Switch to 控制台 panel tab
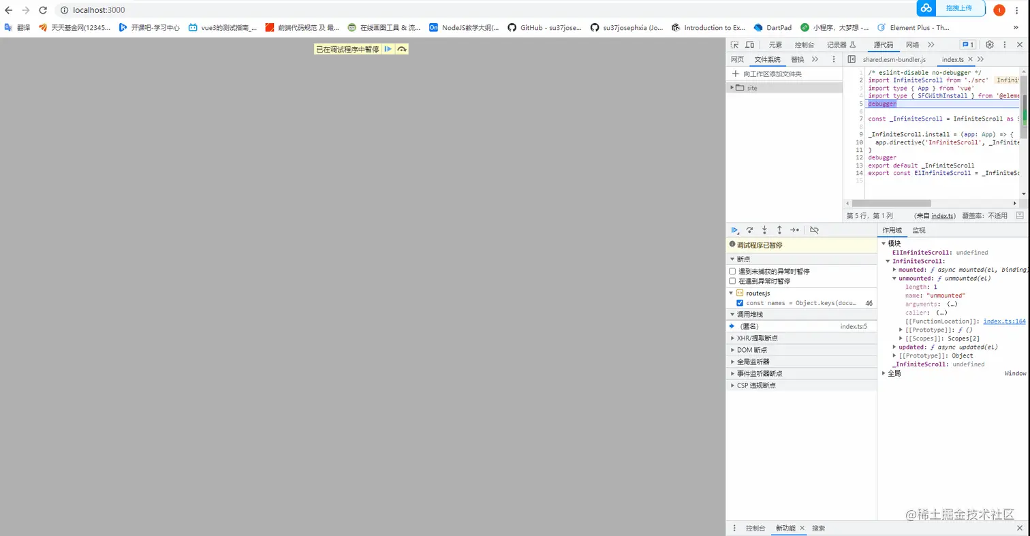This screenshot has height=536, width=1030. 804,45
